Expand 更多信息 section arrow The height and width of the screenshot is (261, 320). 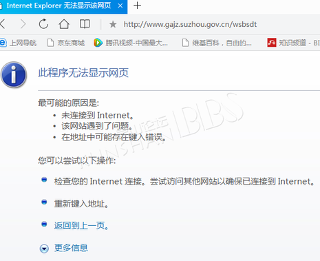point(44,249)
